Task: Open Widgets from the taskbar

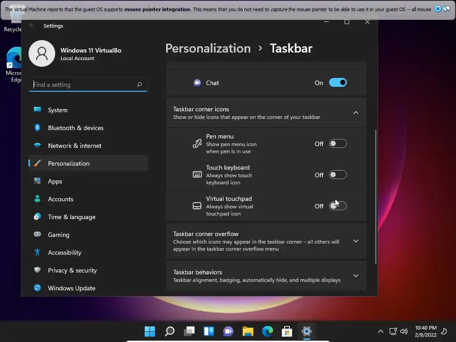Action: (209, 331)
